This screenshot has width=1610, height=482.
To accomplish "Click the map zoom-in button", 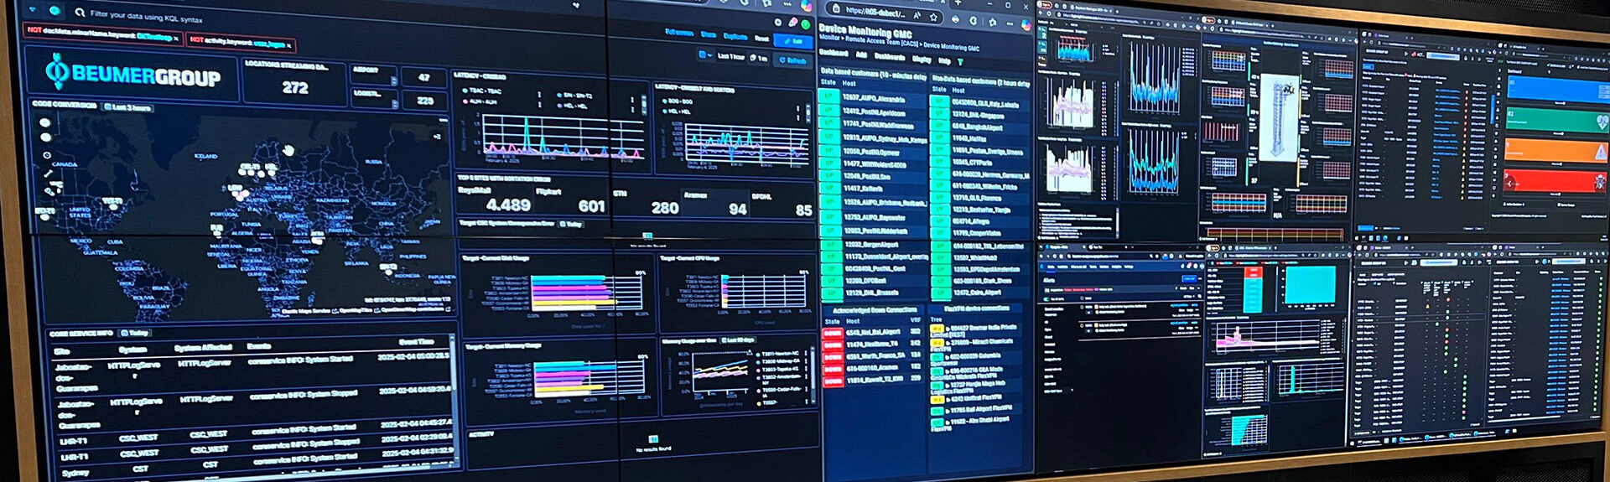I will click(x=45, y=122).
